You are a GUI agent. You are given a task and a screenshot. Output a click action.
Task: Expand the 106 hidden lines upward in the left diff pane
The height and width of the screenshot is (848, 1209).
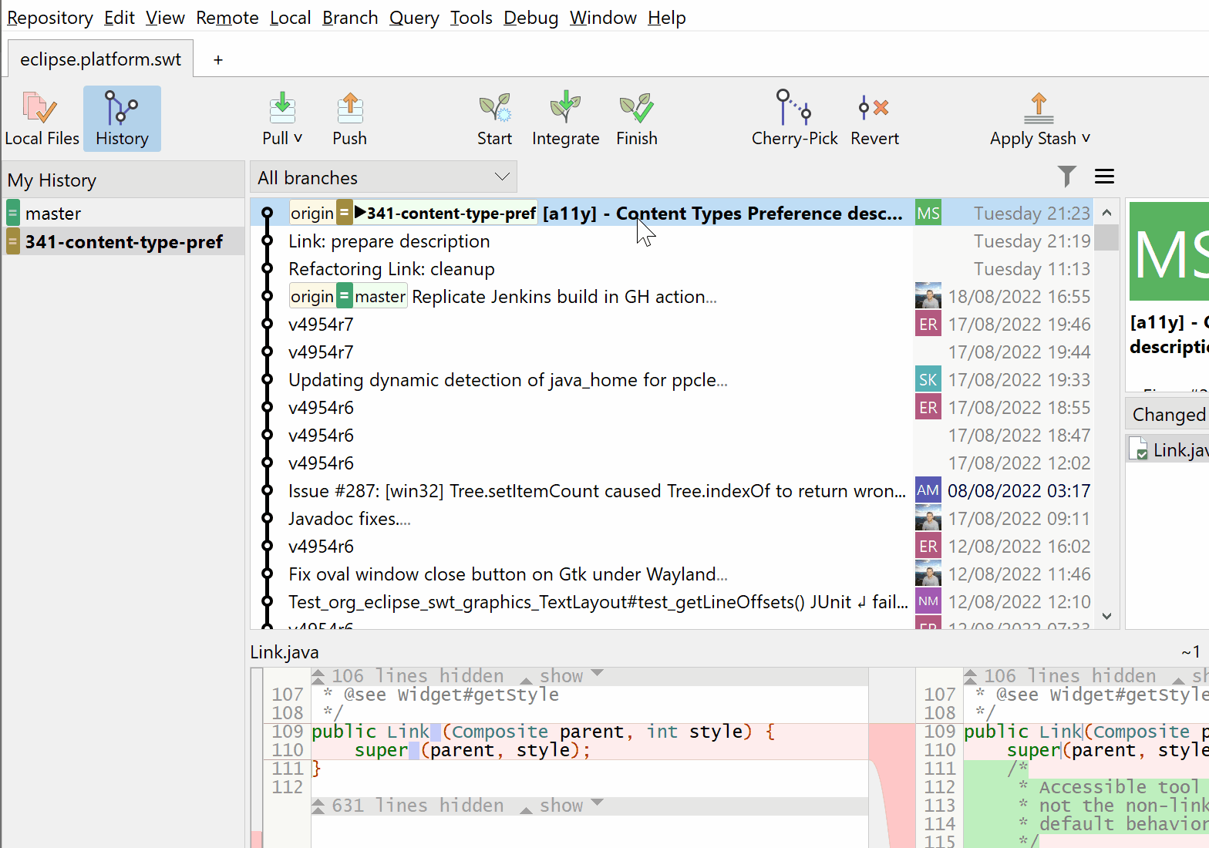pyautogui.click(x=318, y=676)
